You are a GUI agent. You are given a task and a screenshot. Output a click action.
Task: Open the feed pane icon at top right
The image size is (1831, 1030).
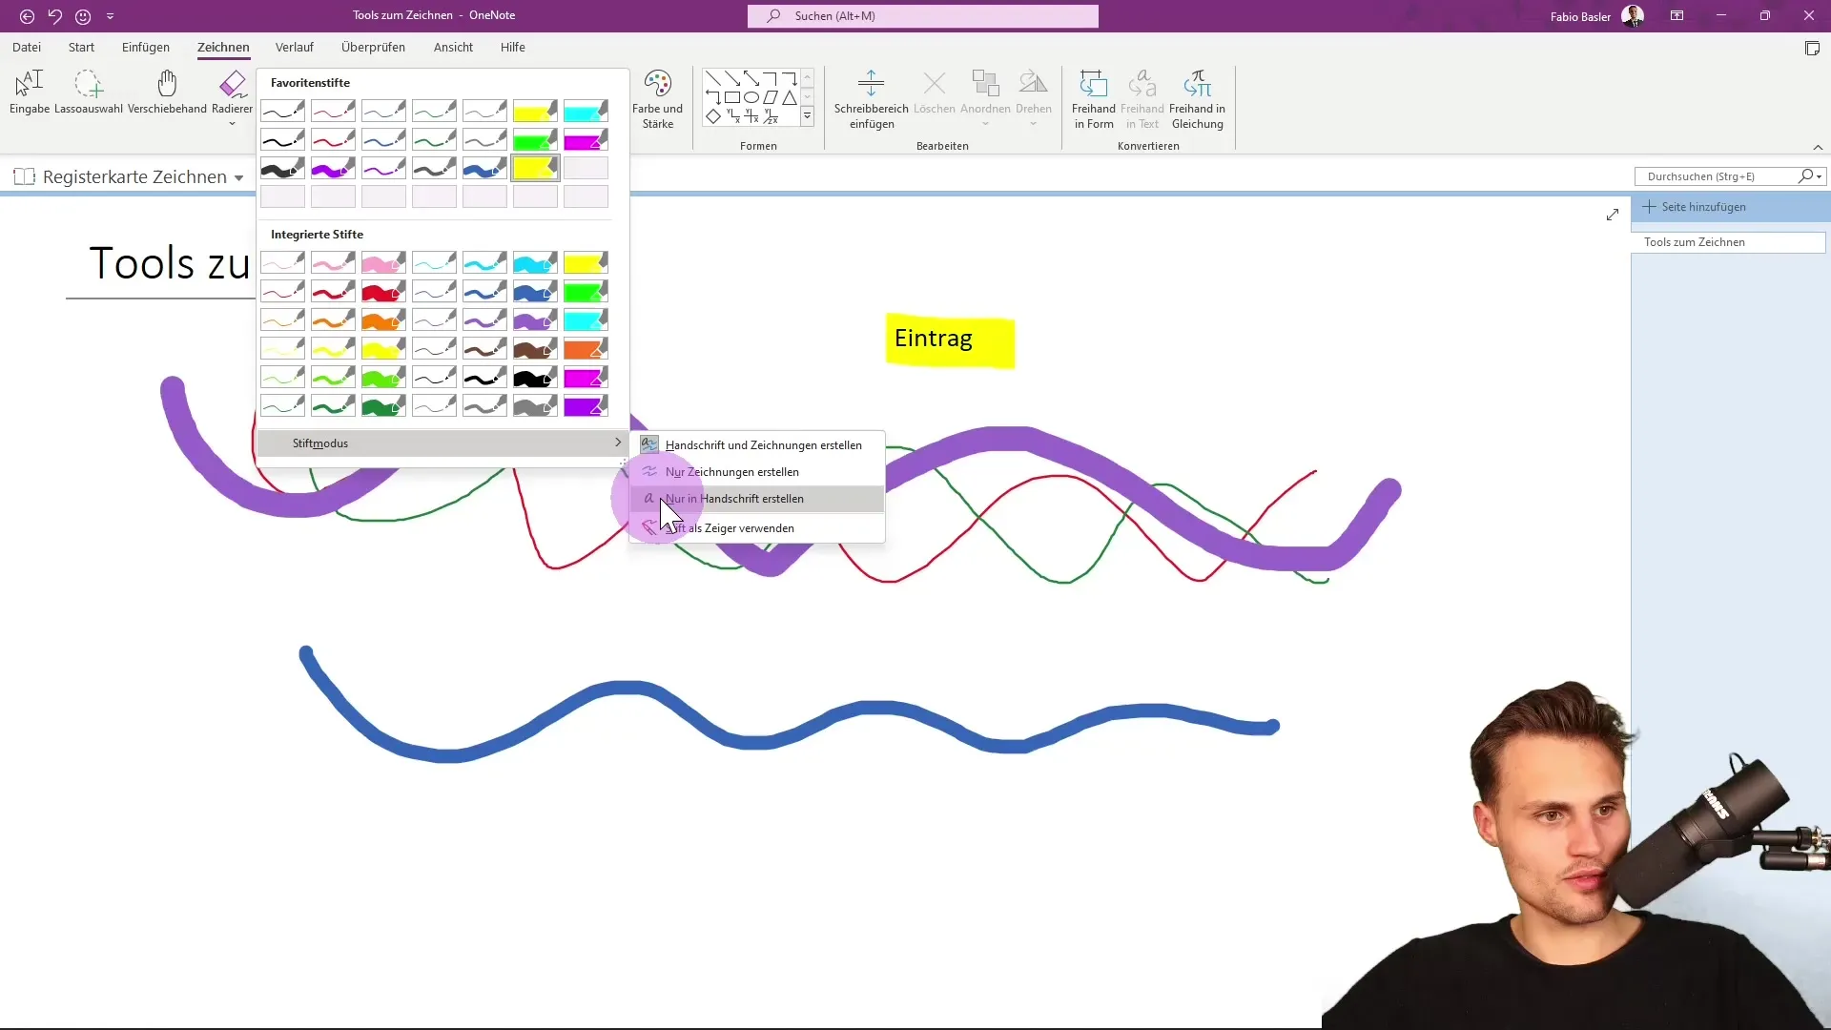[1812, 49]
